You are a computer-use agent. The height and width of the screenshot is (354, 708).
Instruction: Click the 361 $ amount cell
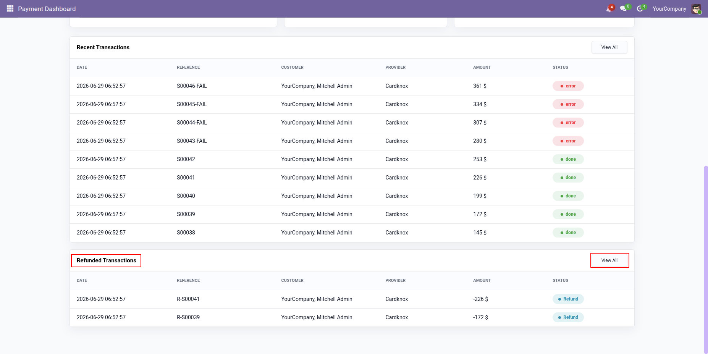(480, 86)
